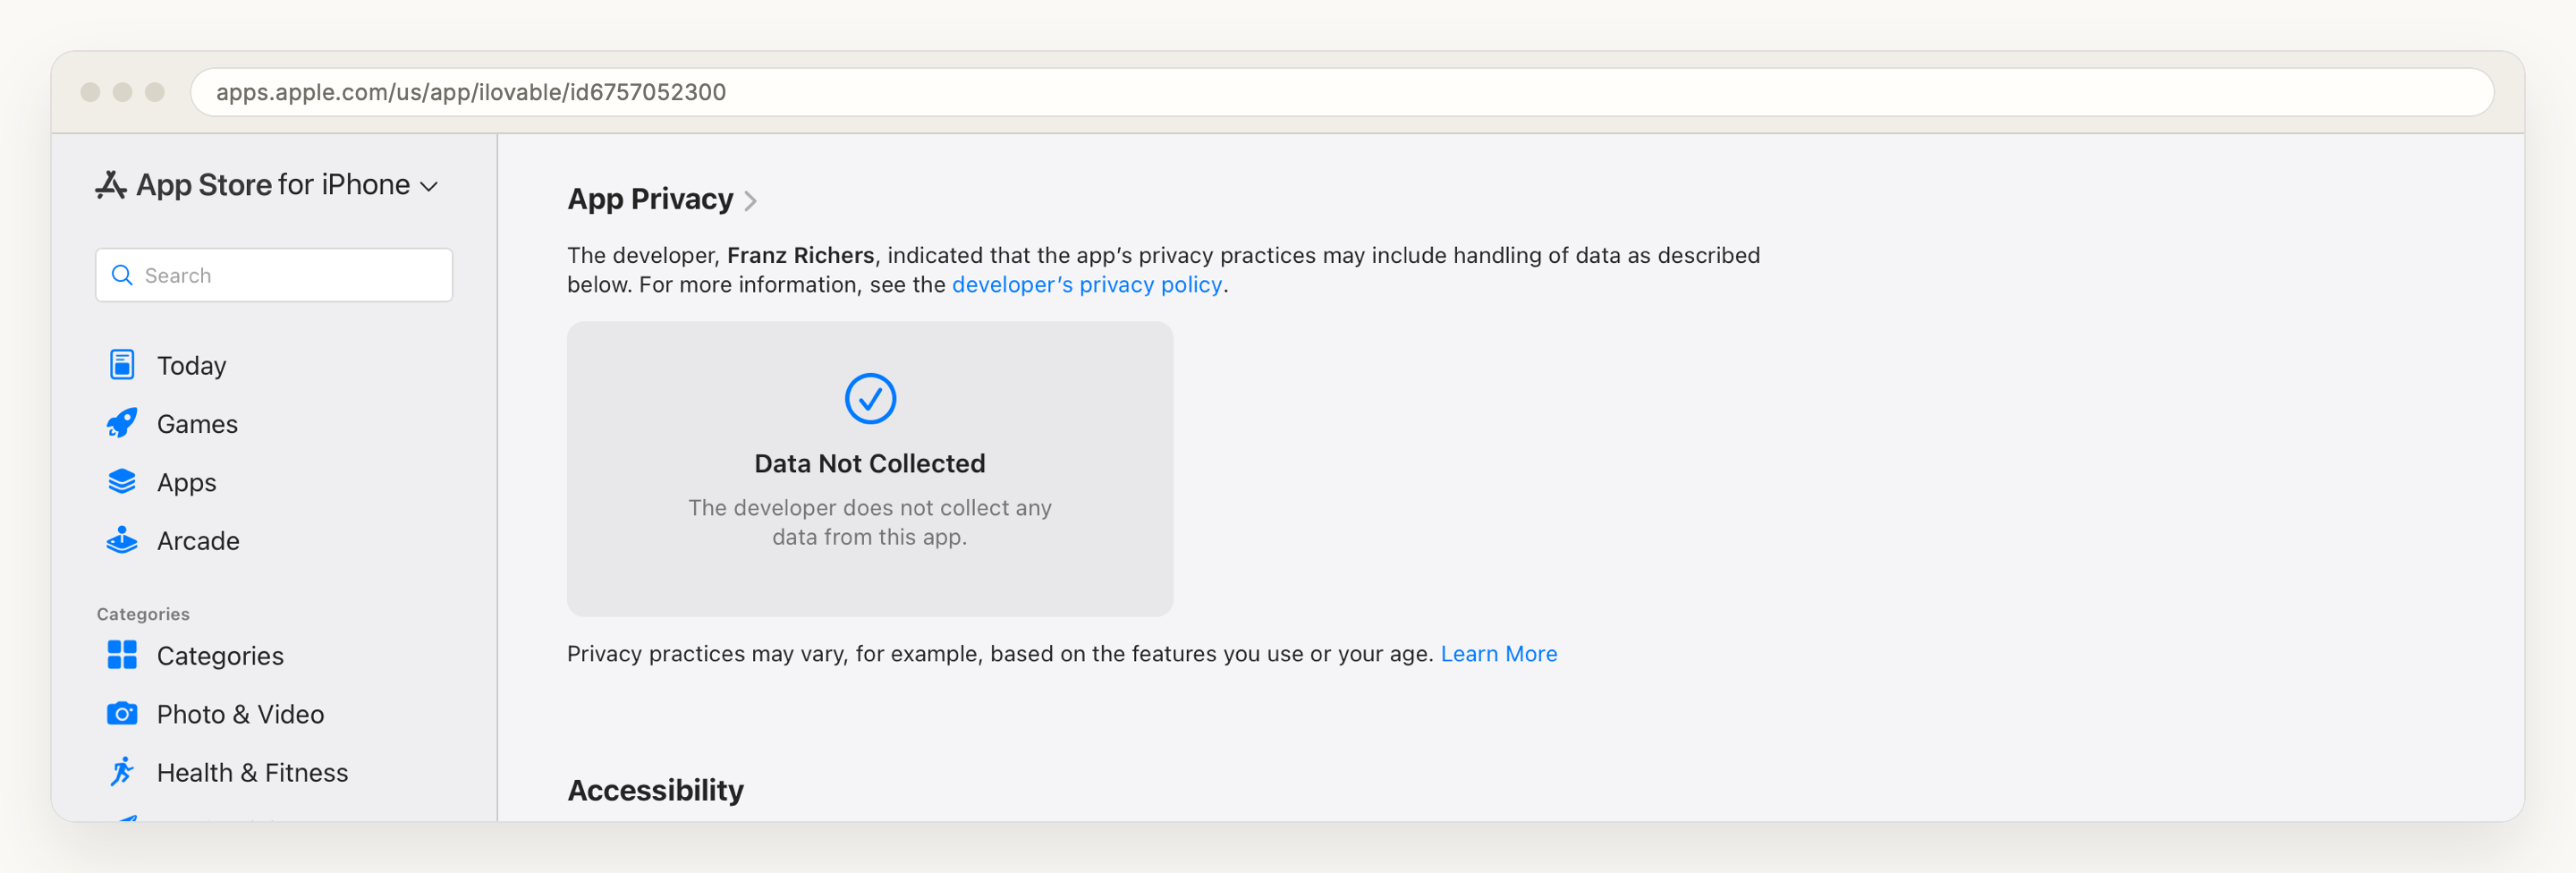The image size is (2576, 873).
Task: Open the App Store for iPhone platform dropdown
Action: click(x=267, y=185)
